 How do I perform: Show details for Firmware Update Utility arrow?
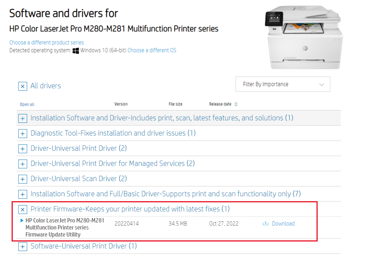pos(22,220)
